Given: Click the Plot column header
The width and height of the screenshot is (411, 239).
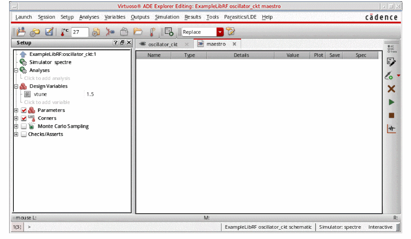Looking at the screenshot, I should 318,55.
